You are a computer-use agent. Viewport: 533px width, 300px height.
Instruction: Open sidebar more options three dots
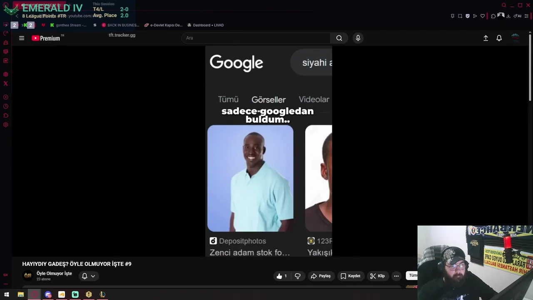[x=5, y=284]
